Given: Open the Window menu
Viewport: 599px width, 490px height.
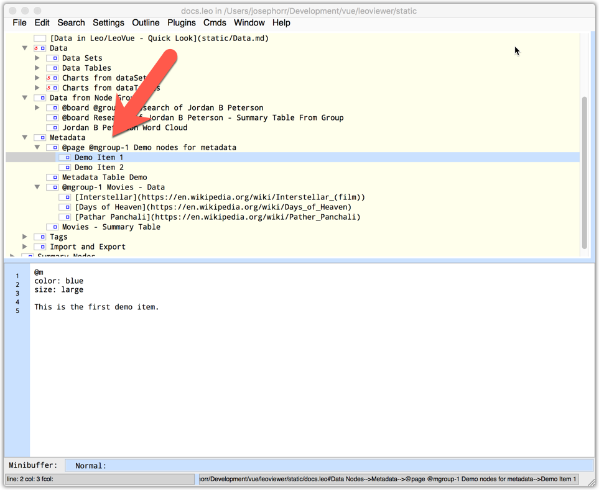Looking at the screenshot, I should tap(249, 22).
